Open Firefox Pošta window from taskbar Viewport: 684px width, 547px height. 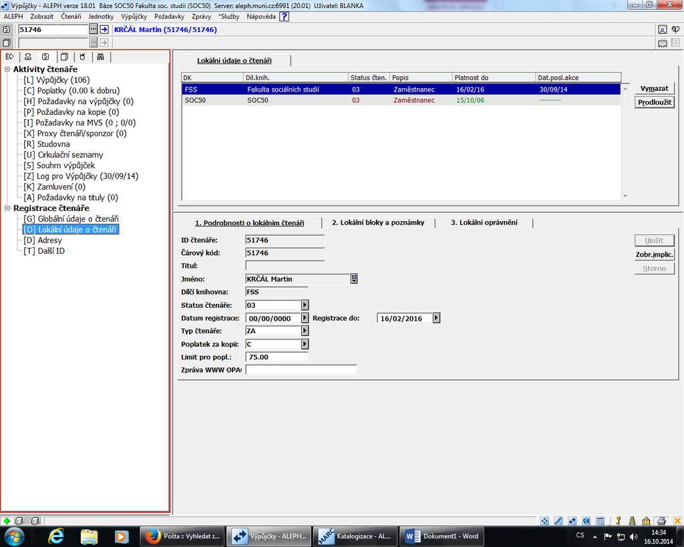tap(182, 536)
